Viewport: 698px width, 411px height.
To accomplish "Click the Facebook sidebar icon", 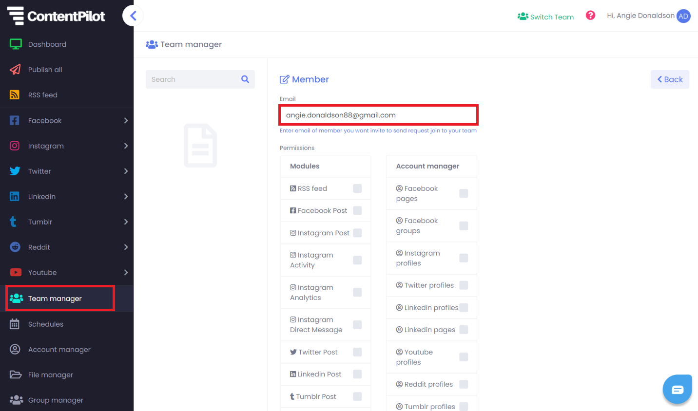I will tap(15, 120).
